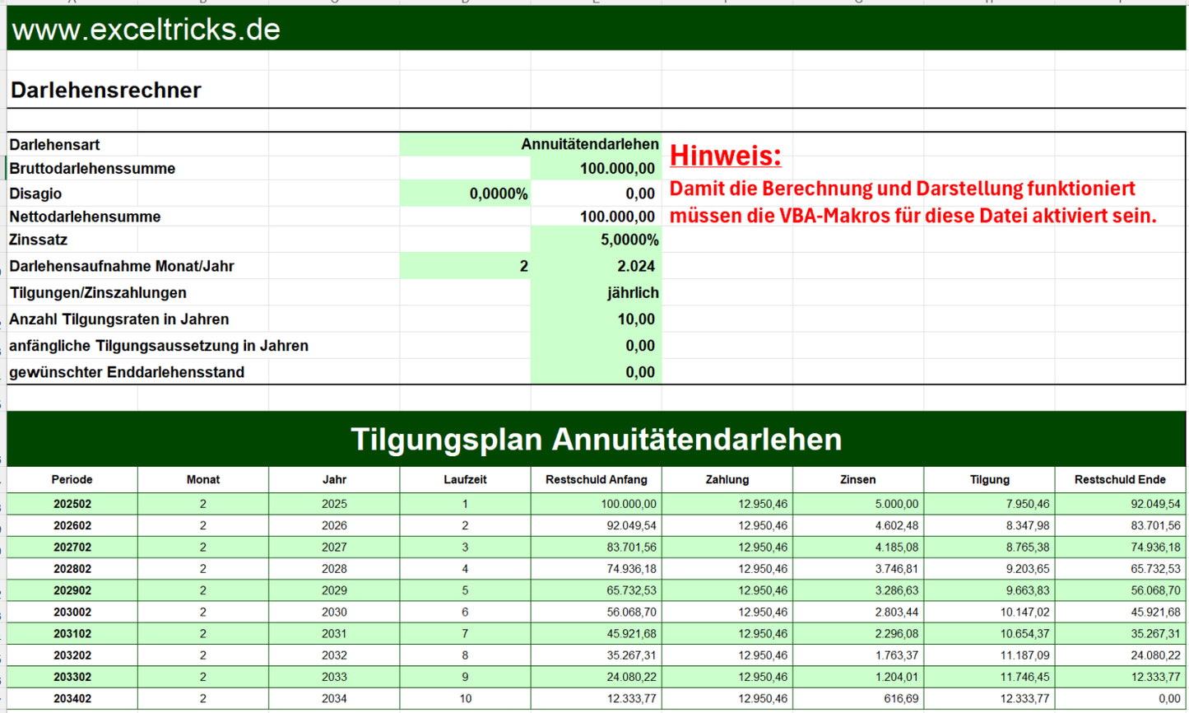
Task: Select the Disagio label cell
Action: (35, 193)
